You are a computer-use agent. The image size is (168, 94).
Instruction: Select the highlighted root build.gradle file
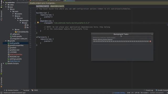click(x=13, y=43)
